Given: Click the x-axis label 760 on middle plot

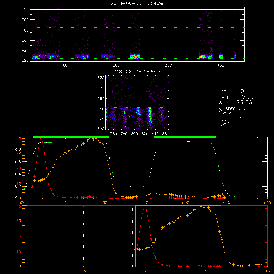Looking at the screenshot, I should tap(114, 134).
